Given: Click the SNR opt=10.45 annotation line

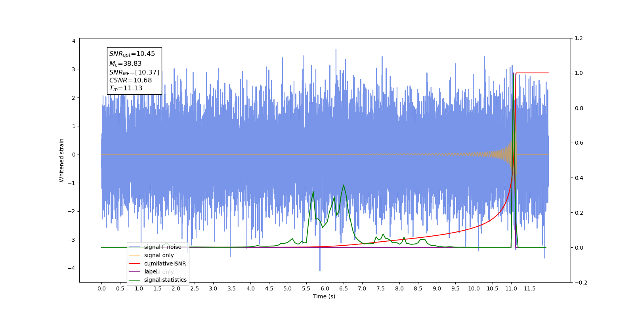Looking at the screenshot, I should (x=132, y=54).
